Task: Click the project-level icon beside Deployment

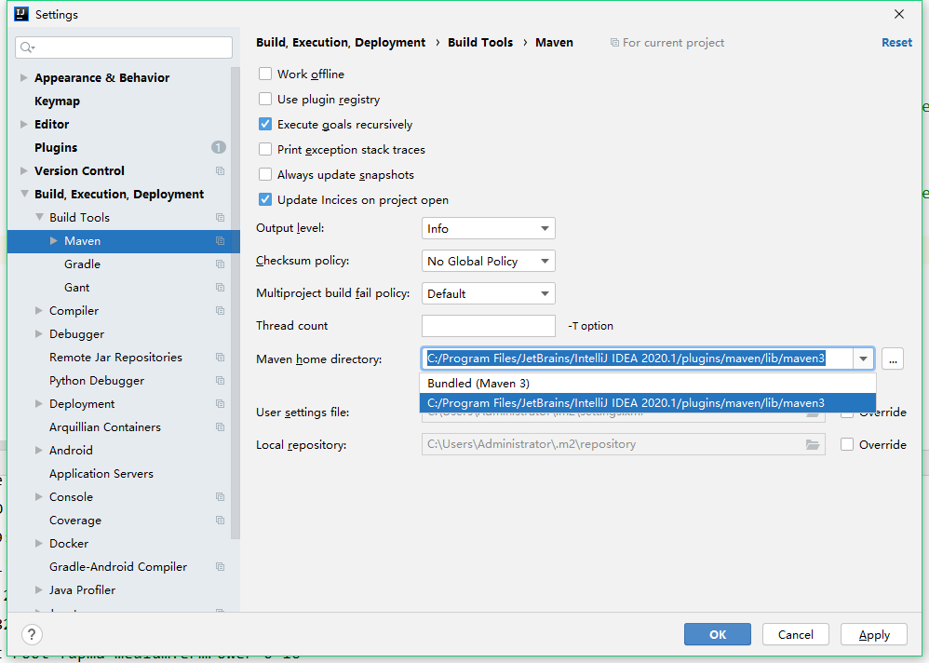Action: tap(220, 403)
